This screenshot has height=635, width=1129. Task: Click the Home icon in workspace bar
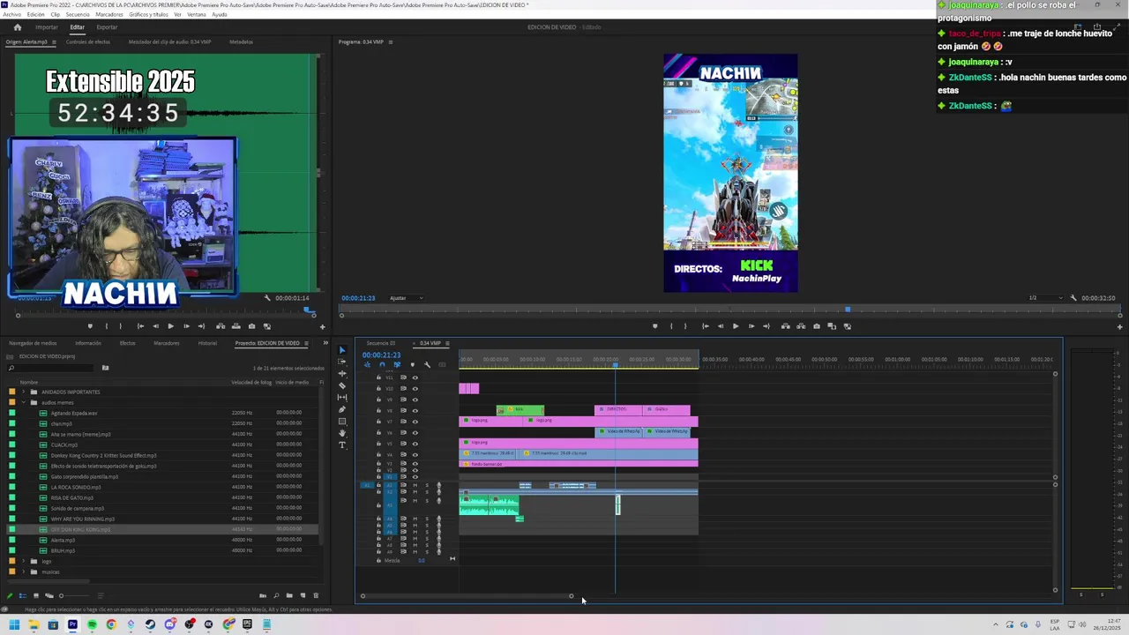coord(17,27)
